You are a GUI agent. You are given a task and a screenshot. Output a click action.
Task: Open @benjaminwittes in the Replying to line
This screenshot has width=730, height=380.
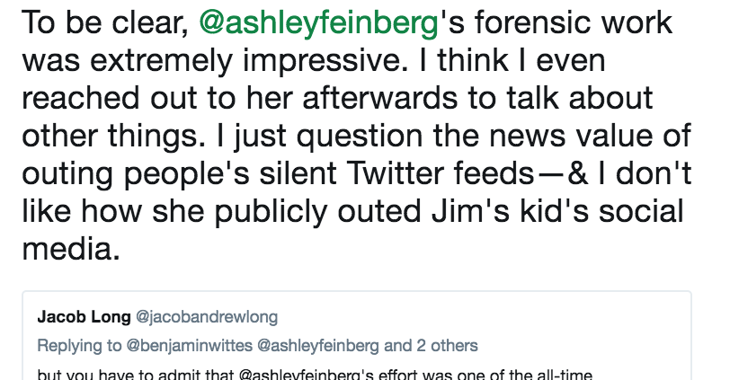click(190, 346)
